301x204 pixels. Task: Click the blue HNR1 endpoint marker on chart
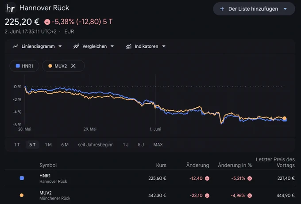click(285, 120)
